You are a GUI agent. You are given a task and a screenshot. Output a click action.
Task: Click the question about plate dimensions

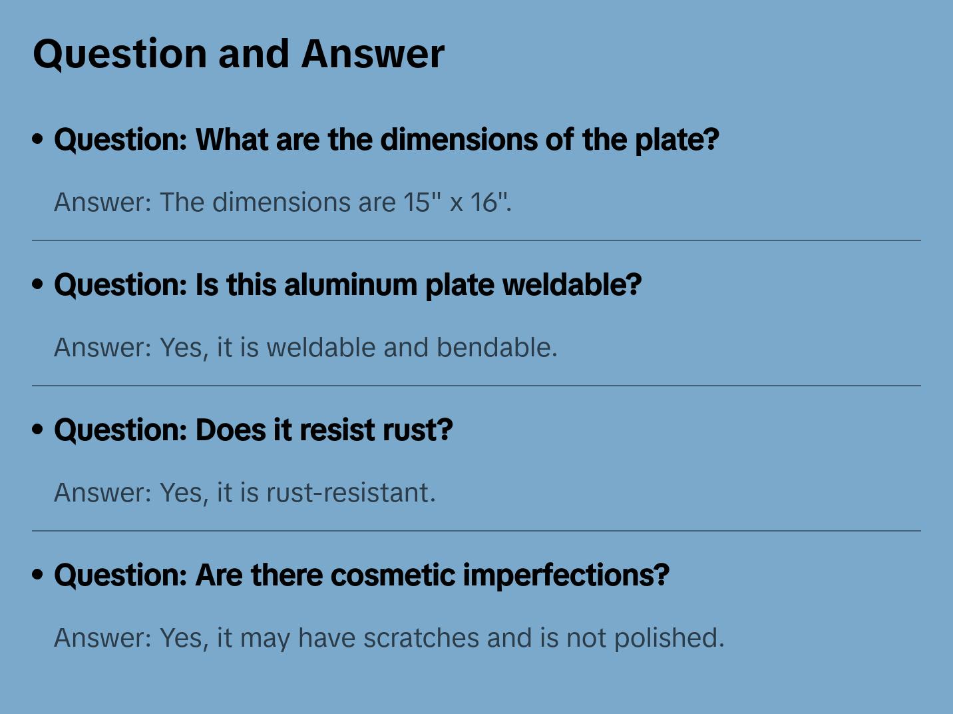coord(386,140)
